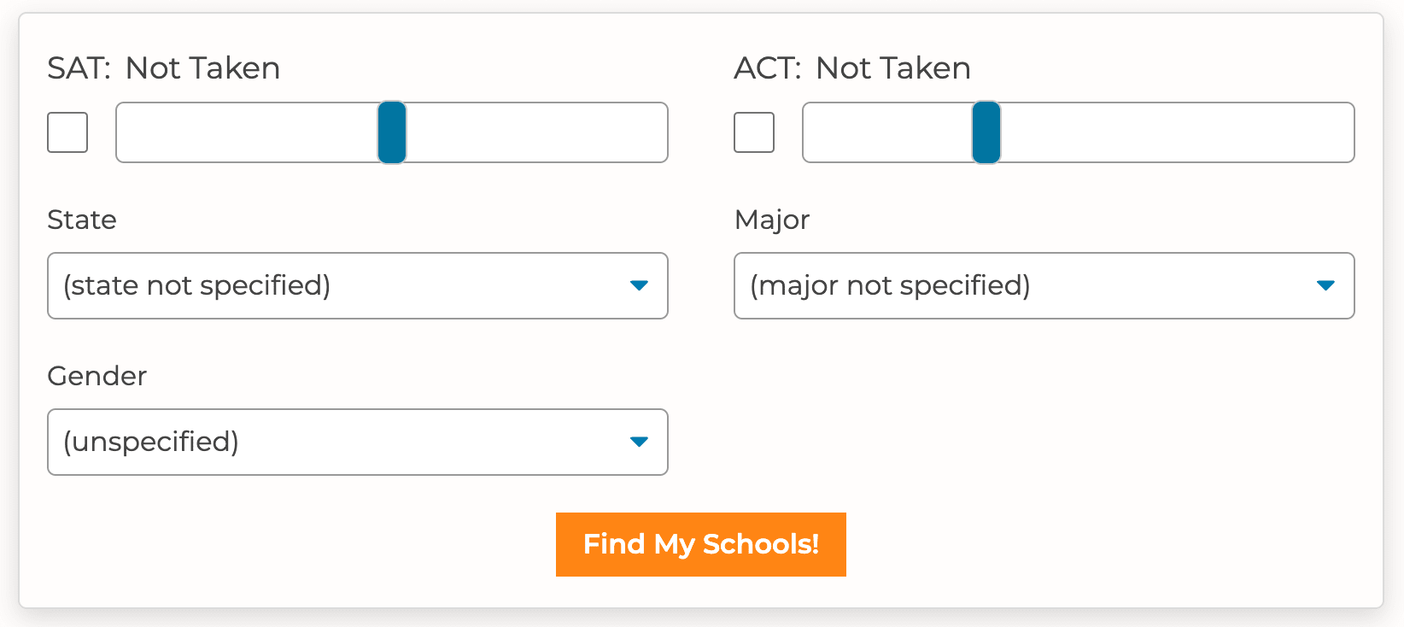Click the SAT: Not Taken label
The image size is (1404, 627).
pyautogui.click(x=163, y=68)
